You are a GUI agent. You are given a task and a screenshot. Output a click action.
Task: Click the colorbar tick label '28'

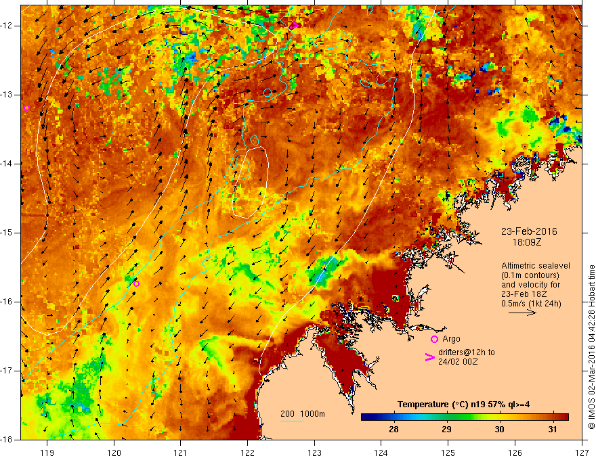point(393,430)
